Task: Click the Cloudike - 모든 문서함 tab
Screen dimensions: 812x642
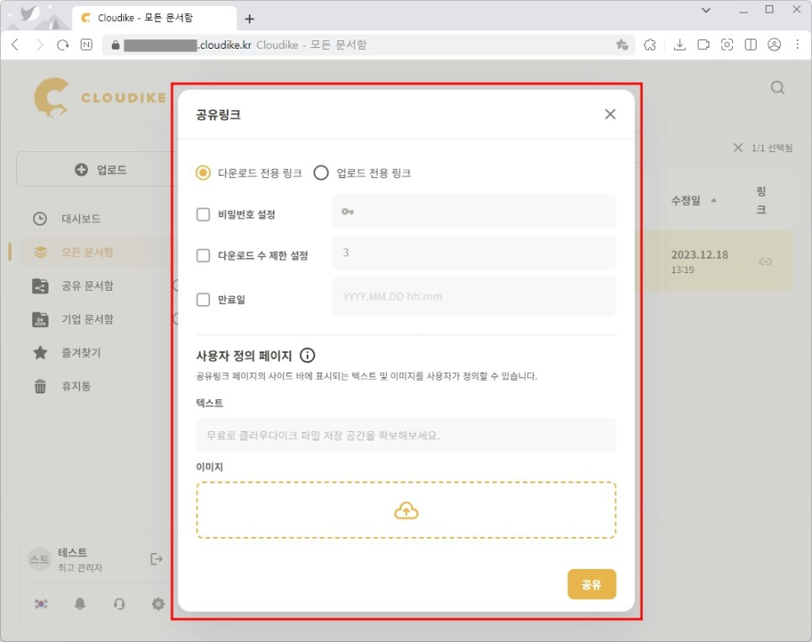Action: pos(155,18)
